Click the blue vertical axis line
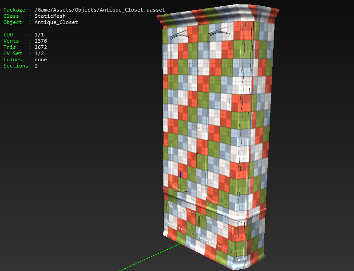This screenshot has height=271, width=354. [x=180, y=205]
